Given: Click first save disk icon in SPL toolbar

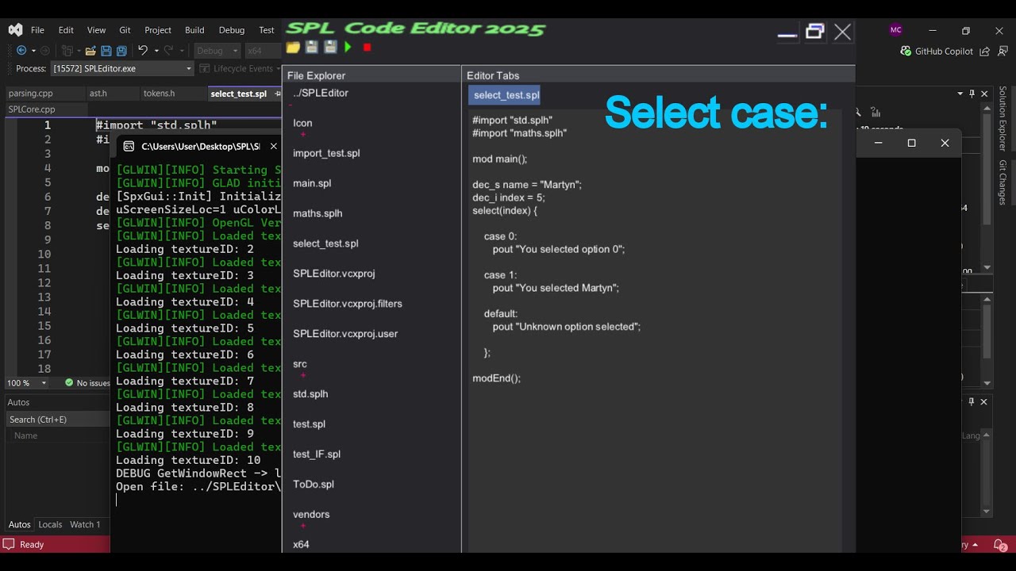Looking at the screenshot, I should click(312, 48).
